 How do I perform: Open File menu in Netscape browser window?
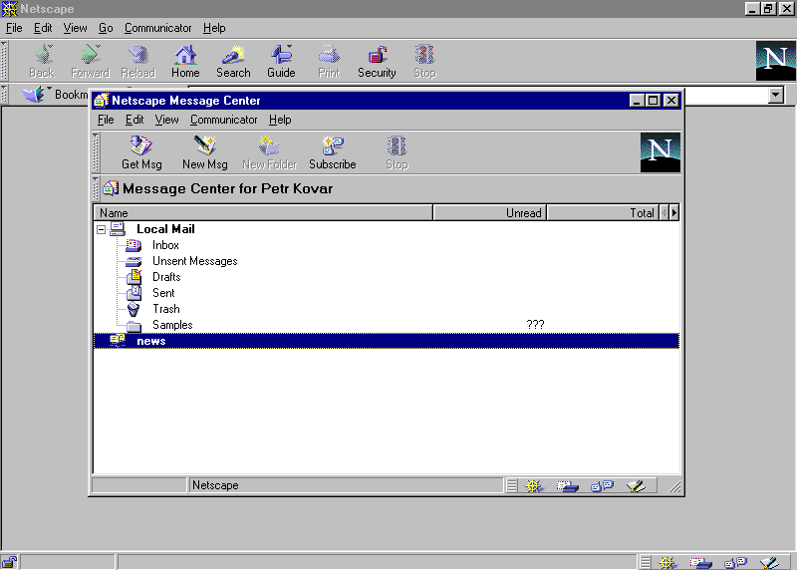(x=14, y=28)
